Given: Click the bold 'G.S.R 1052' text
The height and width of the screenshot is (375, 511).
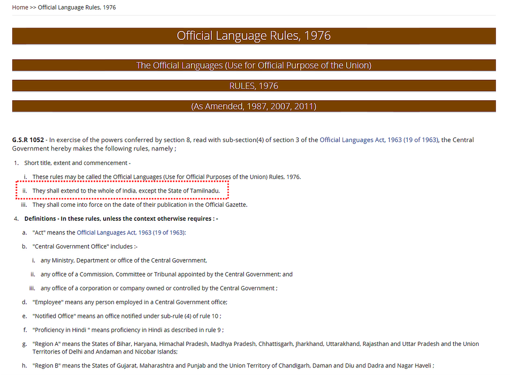Looking at the screenshot, I should tap(28, 140).
